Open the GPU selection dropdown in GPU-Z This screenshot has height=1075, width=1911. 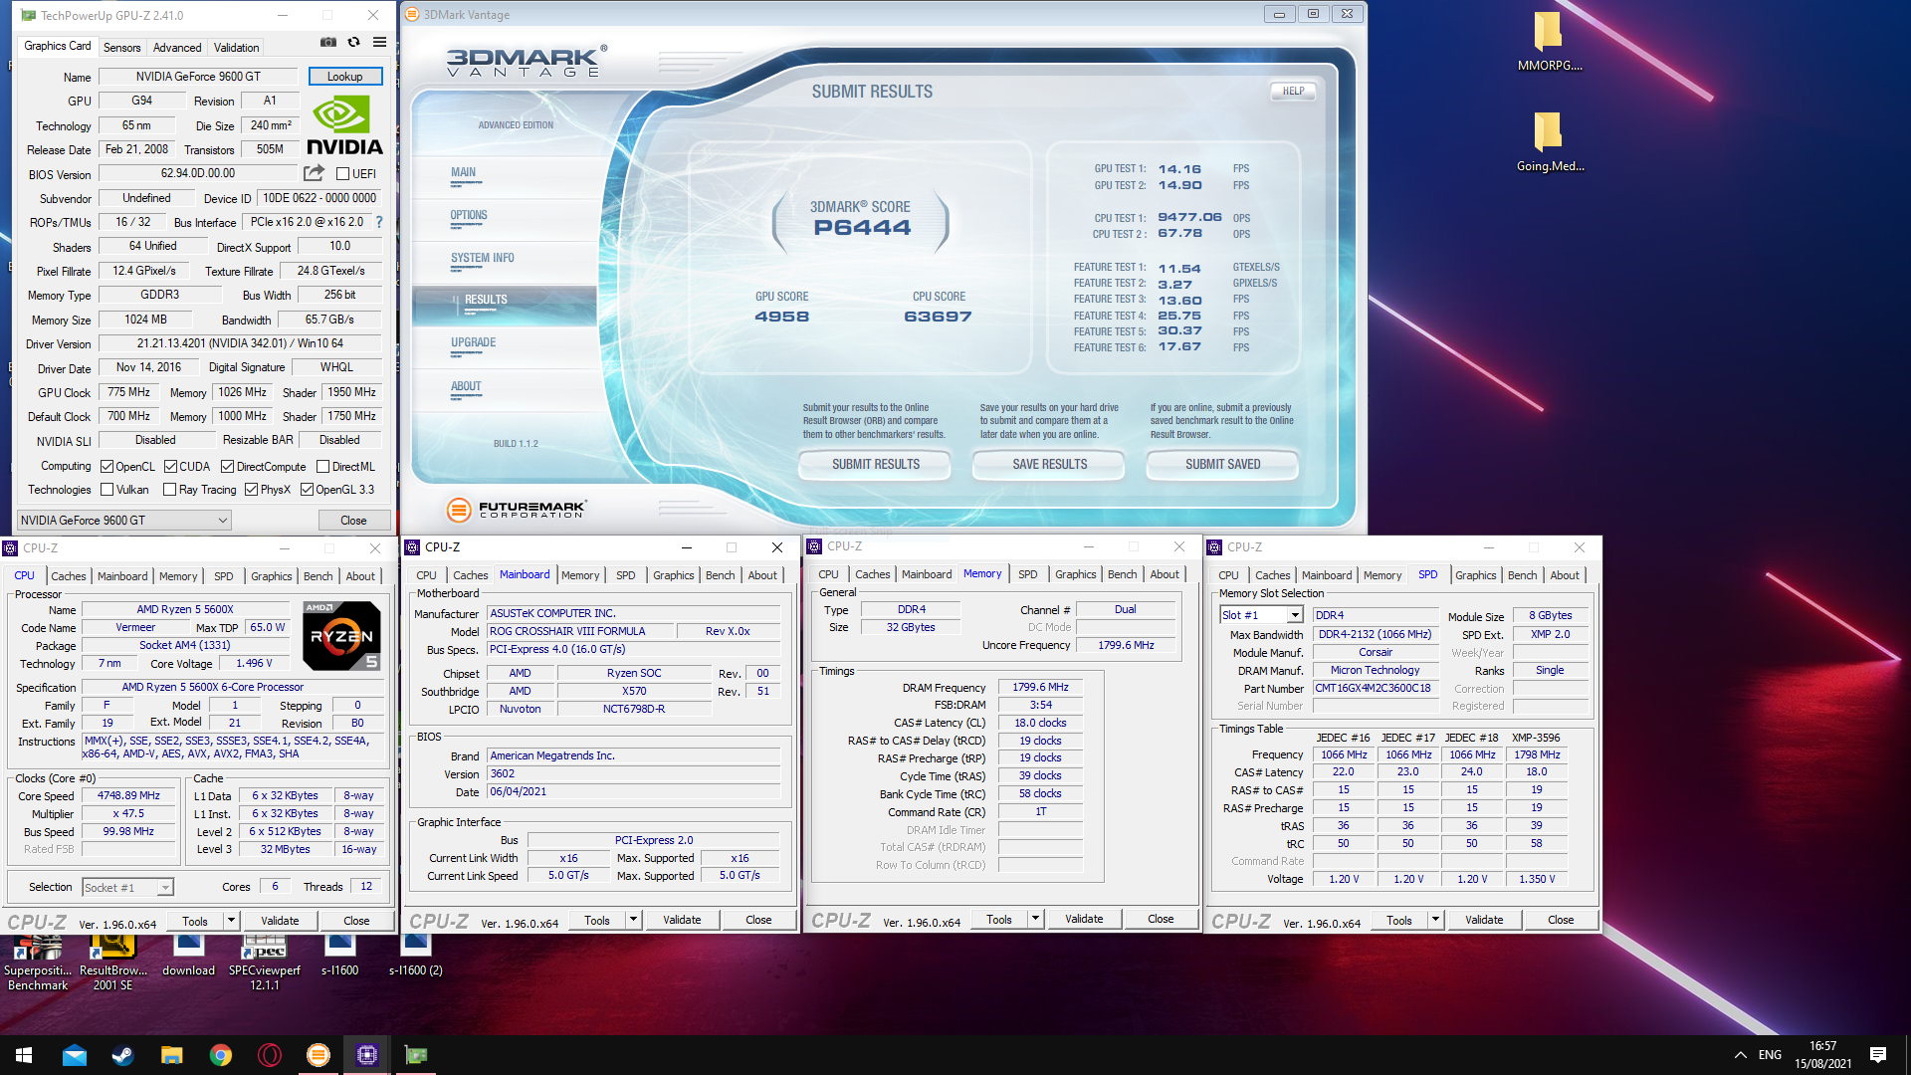pos(123,521)
